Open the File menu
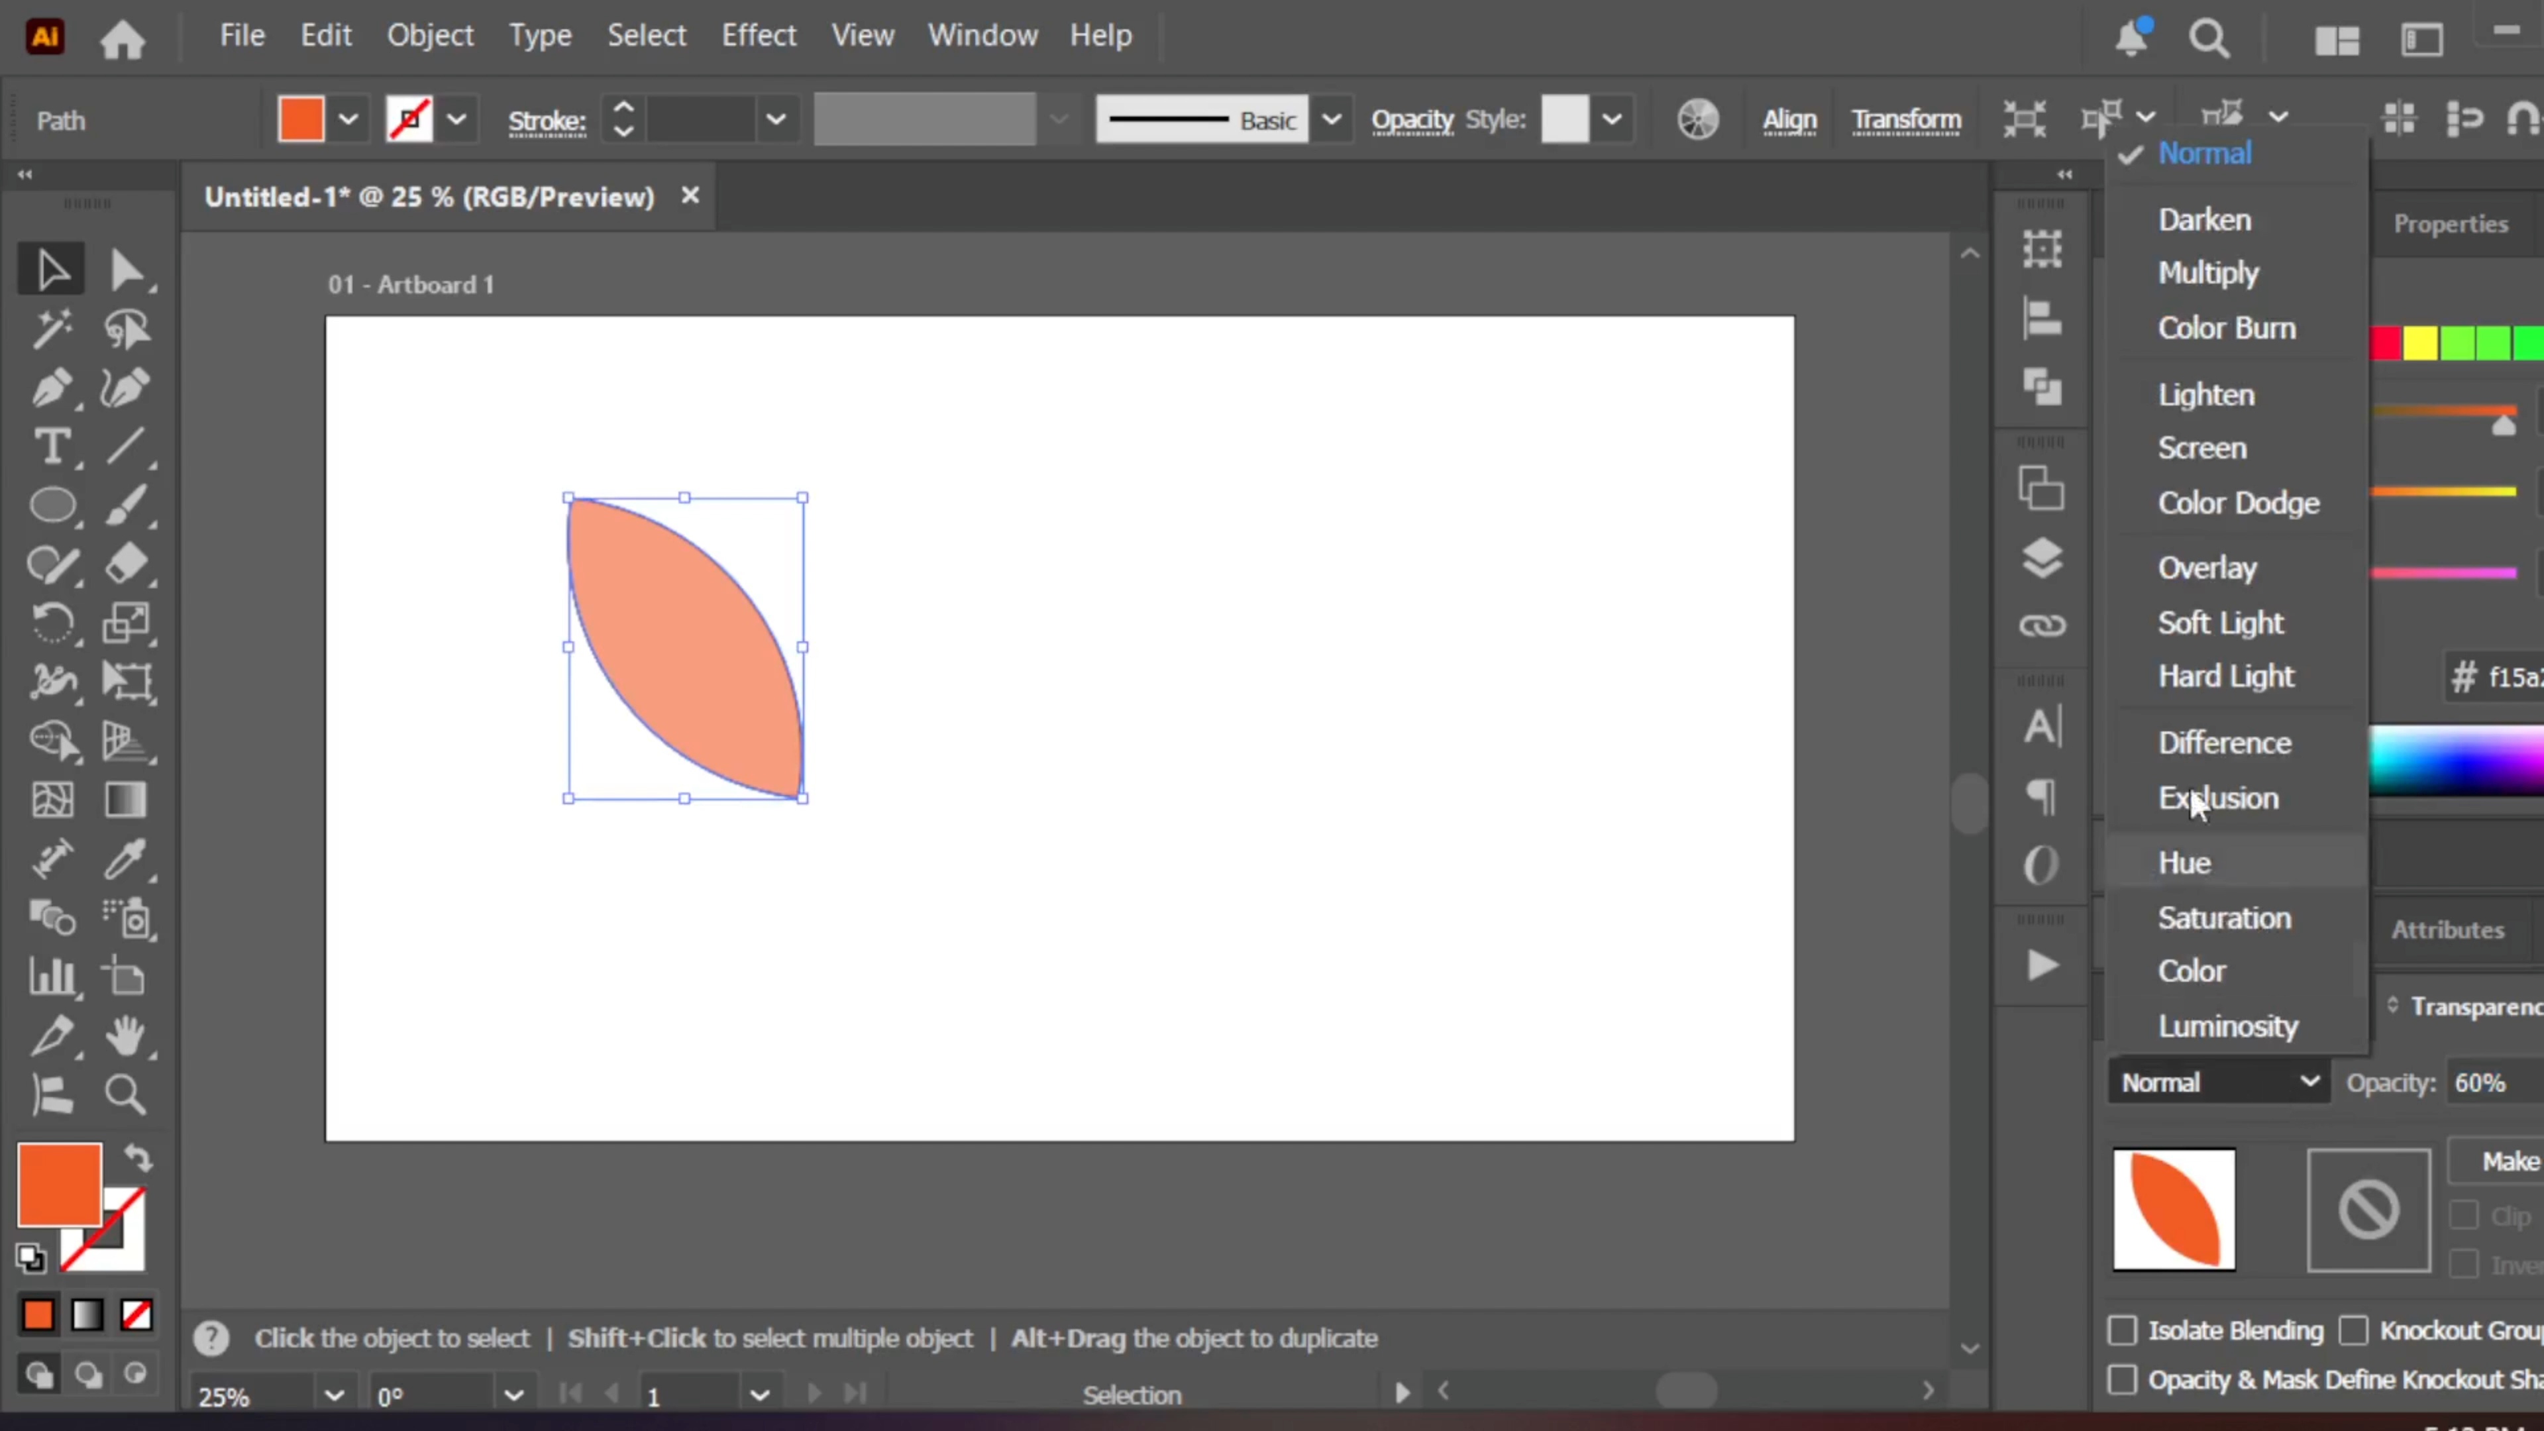The image size is (2544, 1431). pyautogui.click(x=242, y=36)
